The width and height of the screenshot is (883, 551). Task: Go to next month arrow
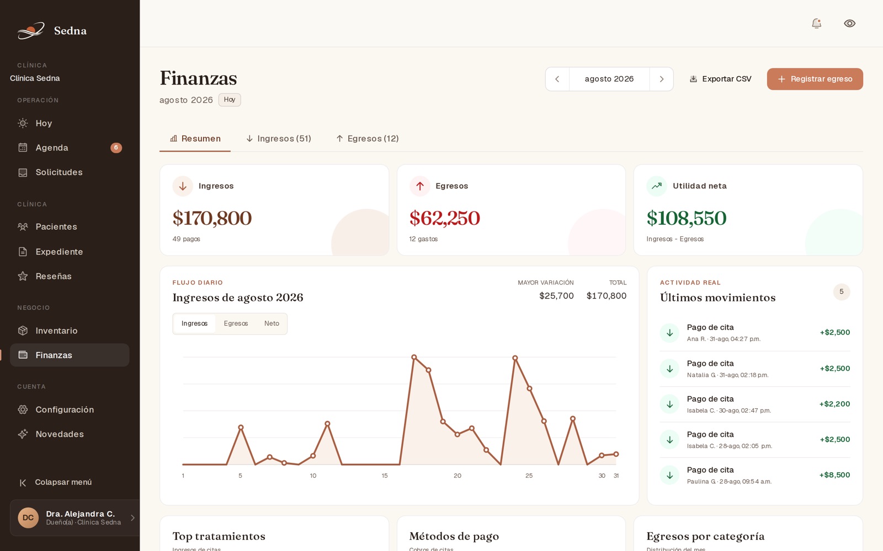(661, 79)
